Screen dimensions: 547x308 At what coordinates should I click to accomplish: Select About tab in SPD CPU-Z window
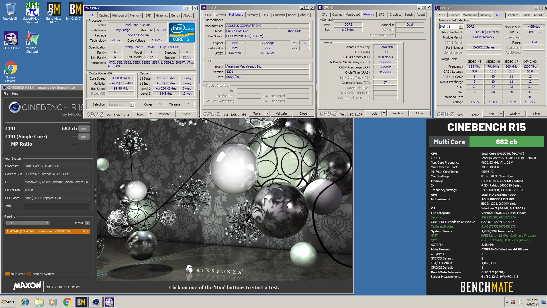(538, 15)
